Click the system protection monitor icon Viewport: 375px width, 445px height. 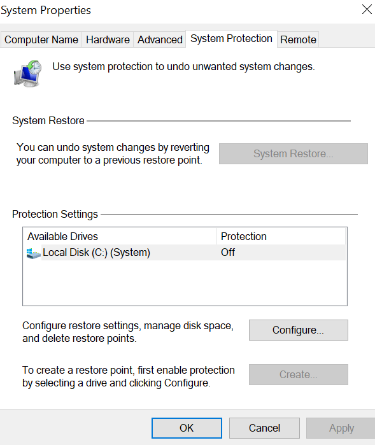click(x=27, y=73)
